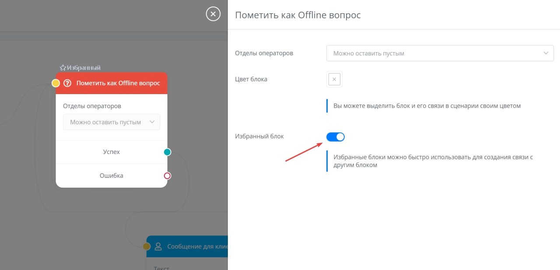560x270 pixels.
Task: Click chevron arrow of side panel dropdown
Action: point(546,53)
